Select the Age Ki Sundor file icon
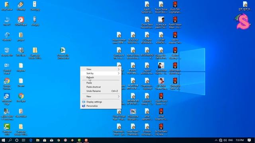Viewport: 255px width, 143px height. click(147, 7)
